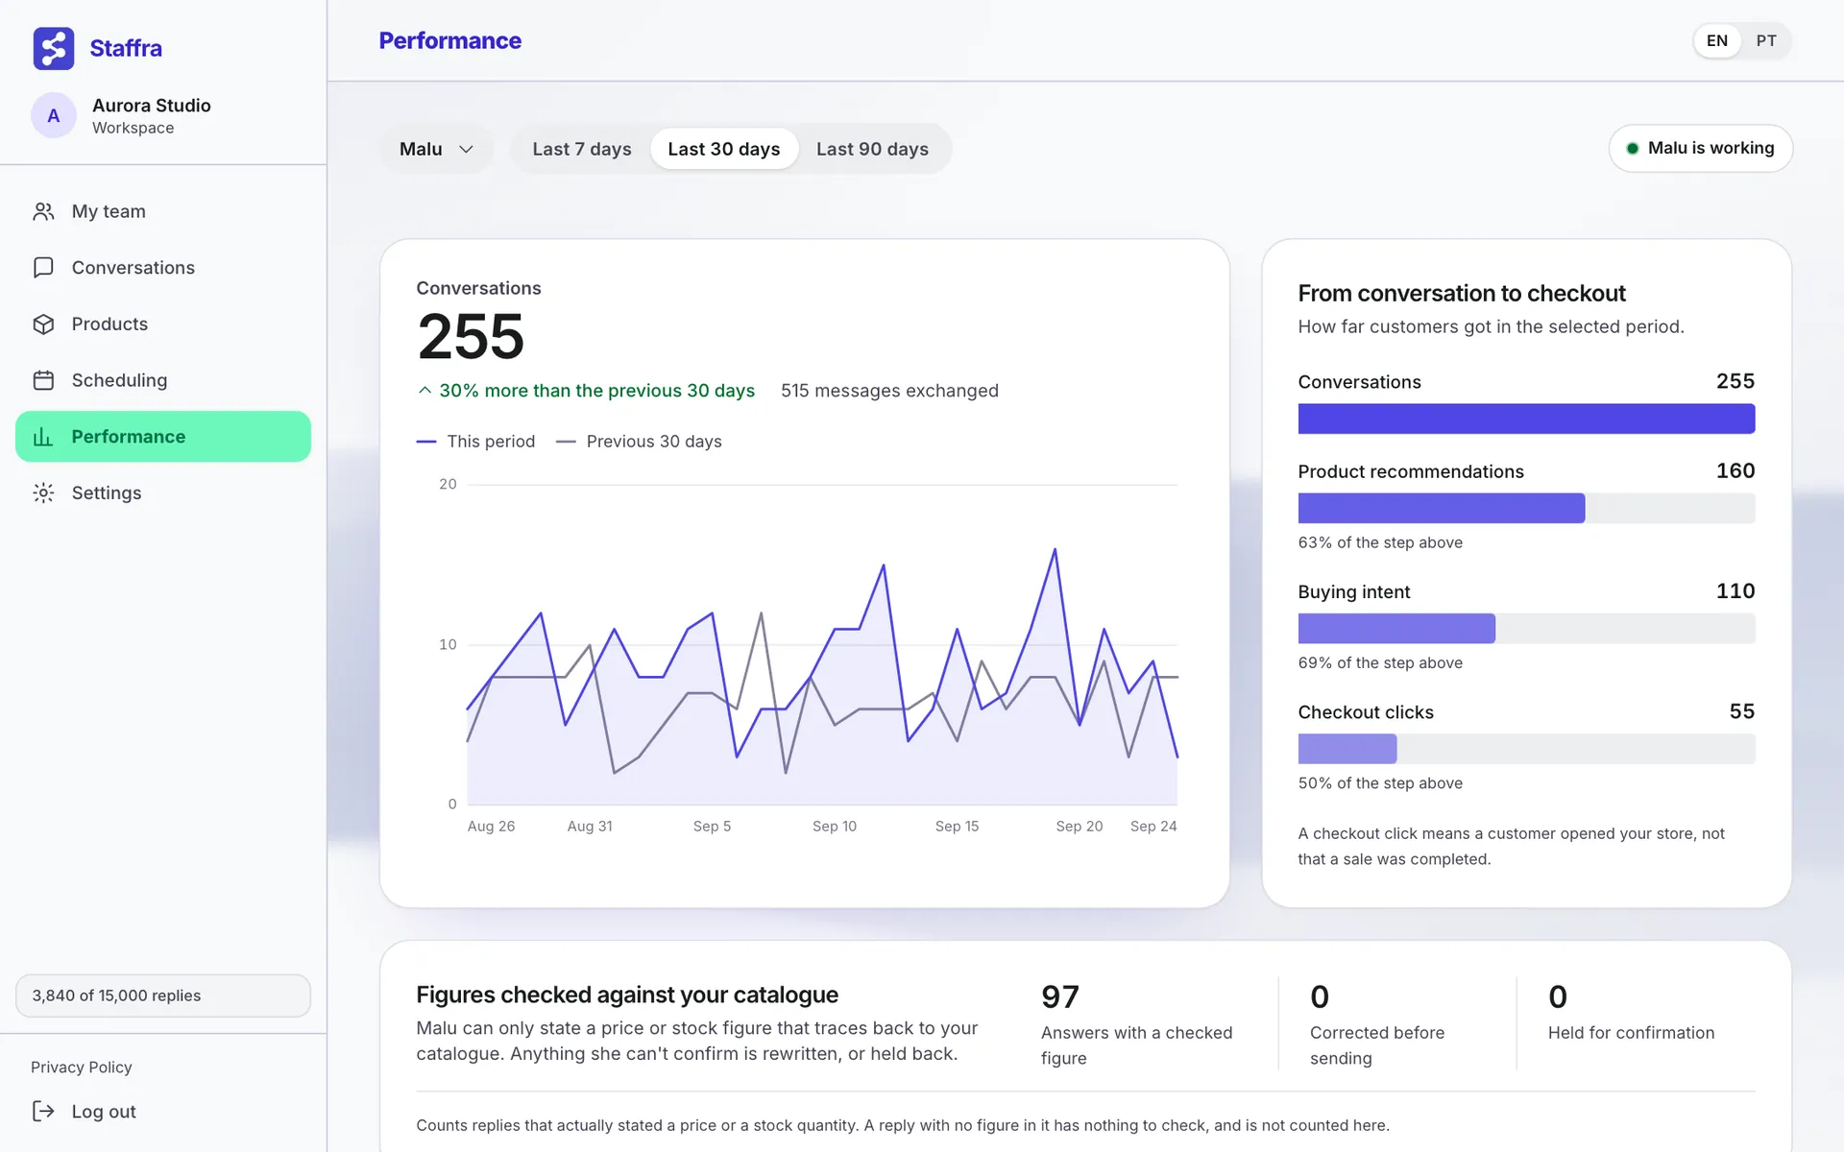Click the Checkout clicks value 55
1844x1152 pixels.
point(1742,711)
